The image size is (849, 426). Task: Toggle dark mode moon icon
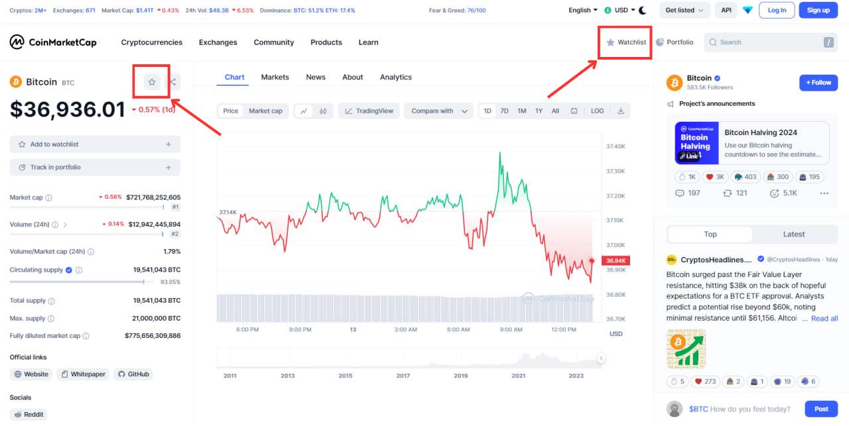[642, 10]
